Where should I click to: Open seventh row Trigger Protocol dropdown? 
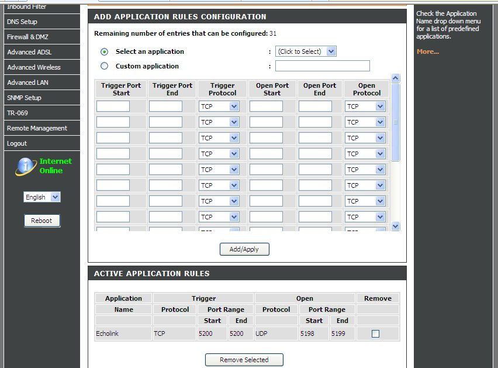(x=219, y=201)
